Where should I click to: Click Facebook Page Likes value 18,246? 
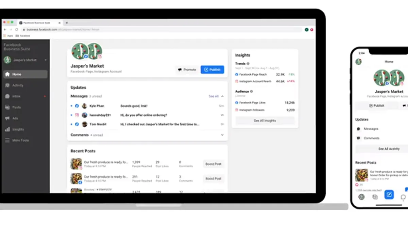click(290, 102)
